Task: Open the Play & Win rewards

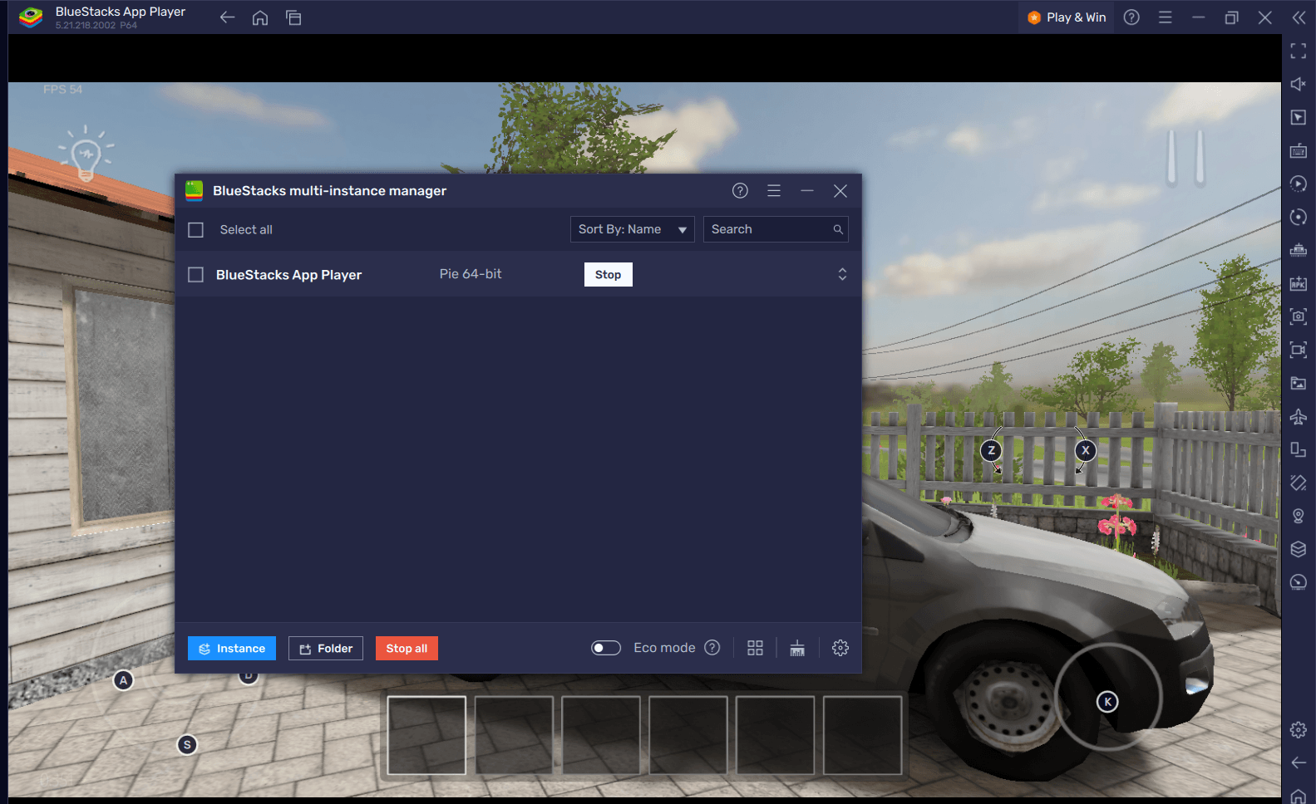Action: click(x=1067, y=17)
